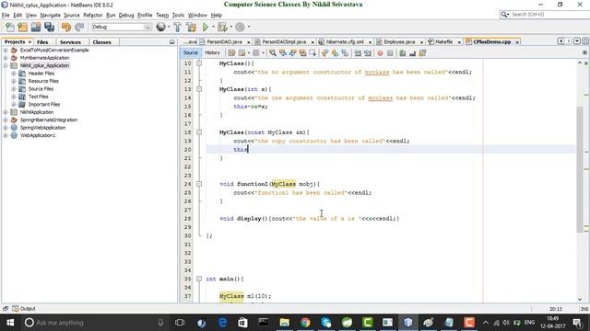Image resolution: width=590 pixels, height=331 pixels.
Task: Open the Debug configuration combo box
Action: (x=121, y=27)
